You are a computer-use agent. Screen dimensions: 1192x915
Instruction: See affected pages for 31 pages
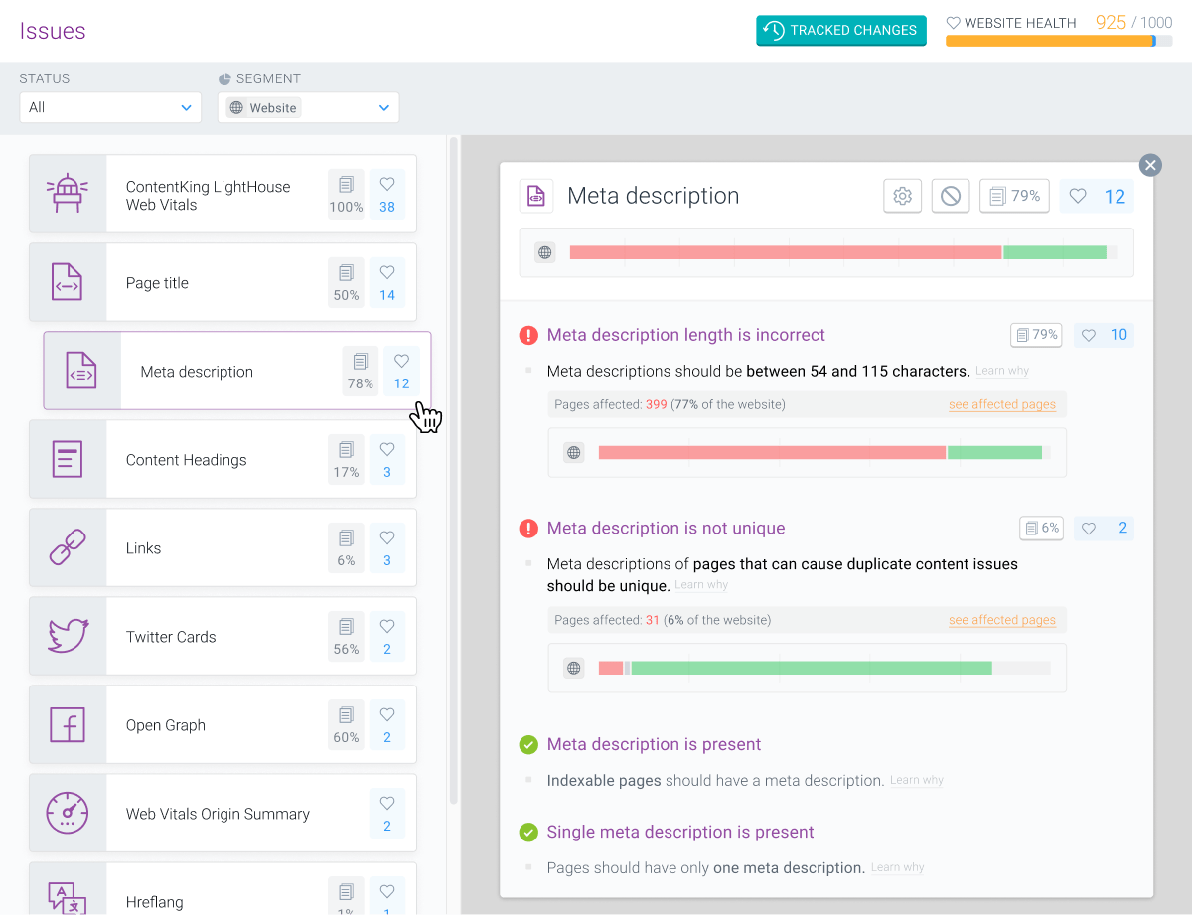(x=1002, y=620)
